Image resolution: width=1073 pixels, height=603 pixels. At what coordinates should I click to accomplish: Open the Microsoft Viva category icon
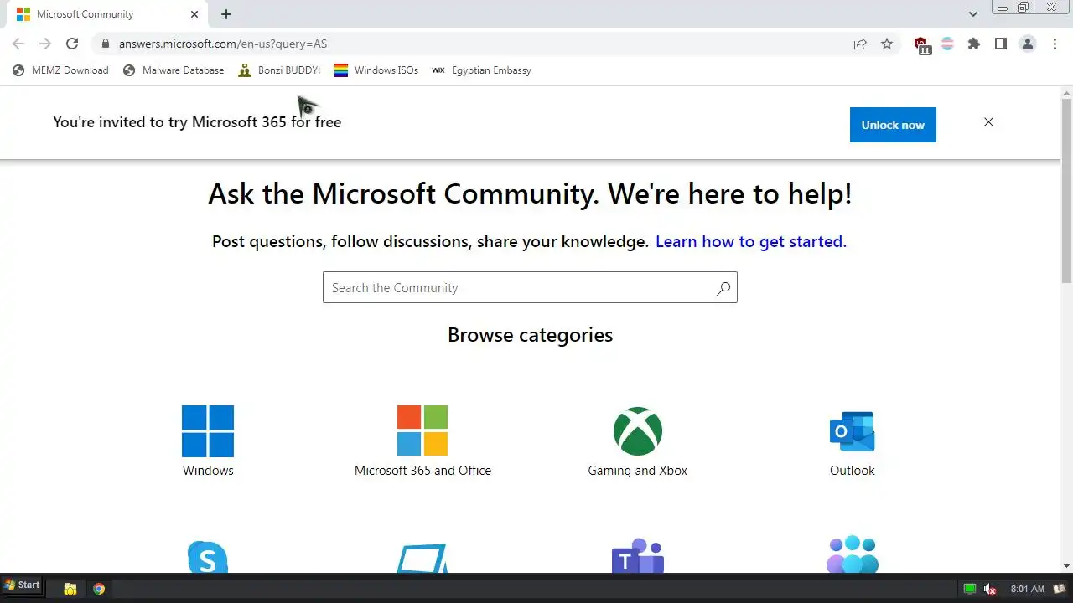(x=852, y=555)
